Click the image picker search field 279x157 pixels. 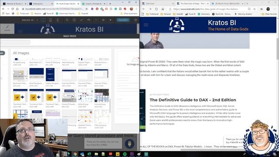coord(15,42)
